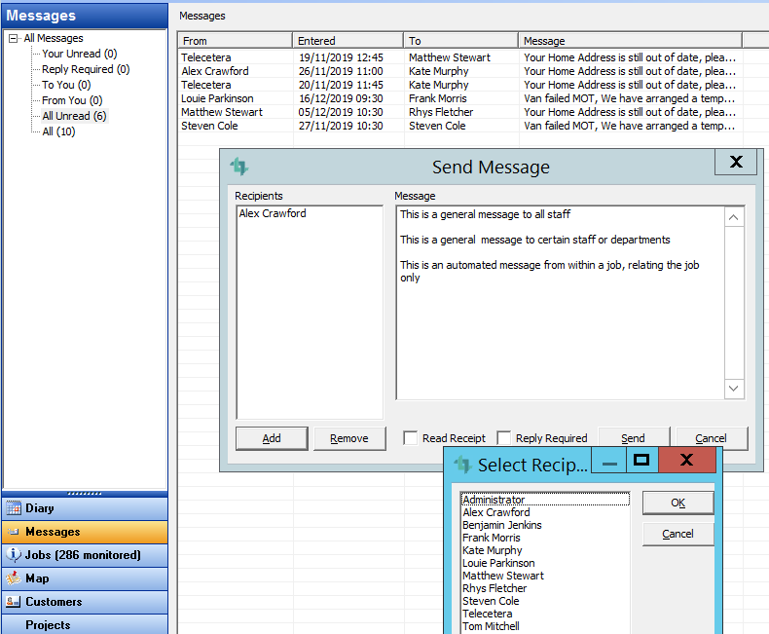Click the Send Message dialog logo icon
Viewport: 769px width, 634px height.
[238, 167]
